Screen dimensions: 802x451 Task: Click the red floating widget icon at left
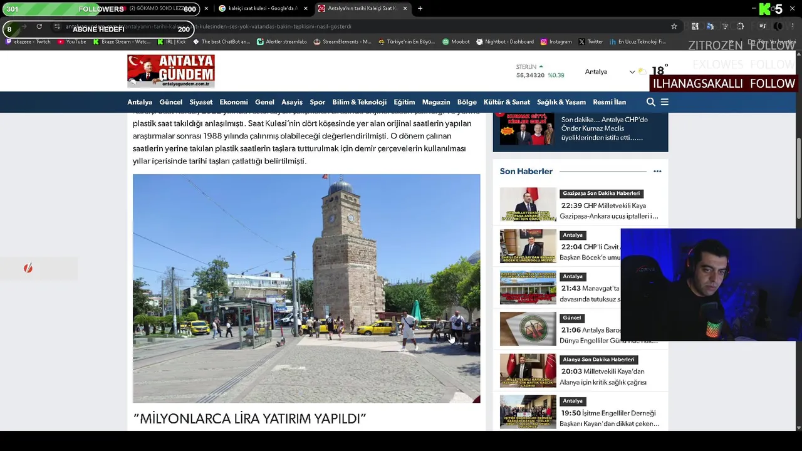pyautogui.click(x=28, y=268)
